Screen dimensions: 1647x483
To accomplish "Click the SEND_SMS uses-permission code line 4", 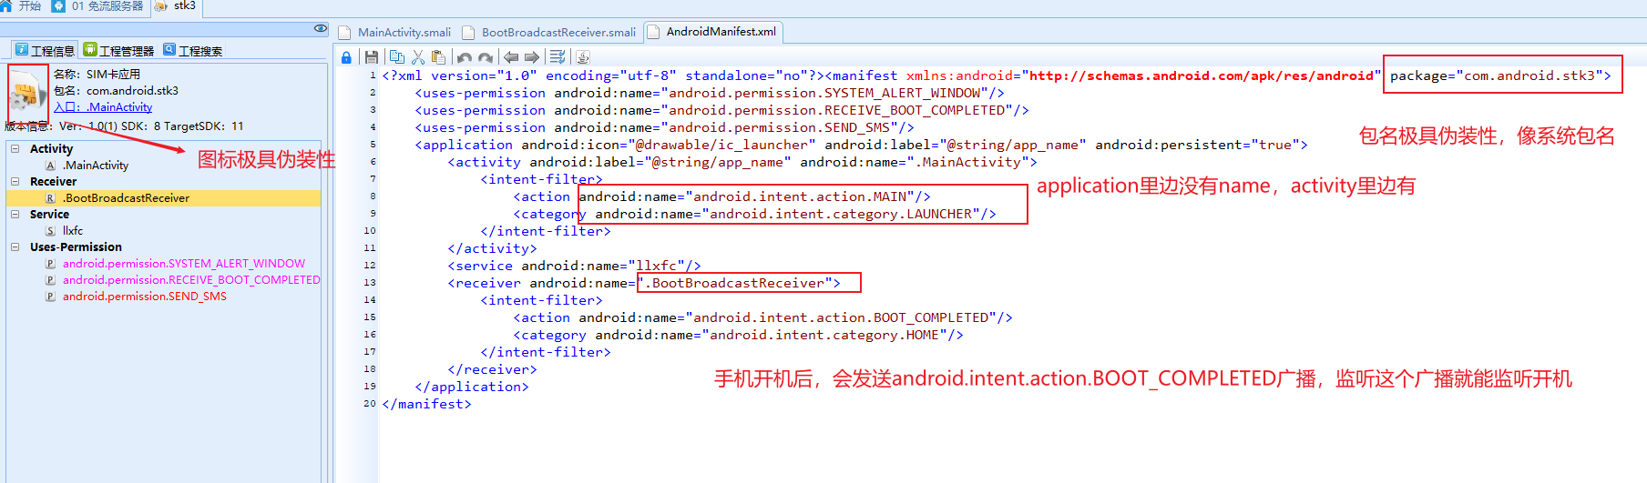I will (x=664, y=127).
